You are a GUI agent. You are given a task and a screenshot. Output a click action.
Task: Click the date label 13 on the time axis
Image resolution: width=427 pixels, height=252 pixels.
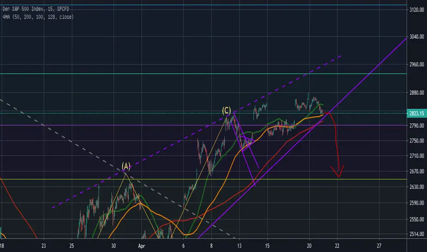tap(239, 246)
